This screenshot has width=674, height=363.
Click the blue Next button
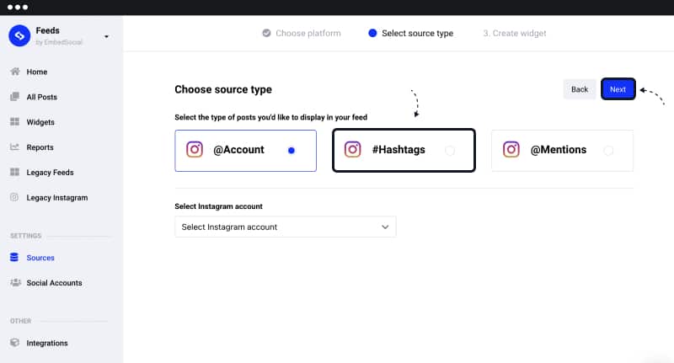click(x=618, y=89)
